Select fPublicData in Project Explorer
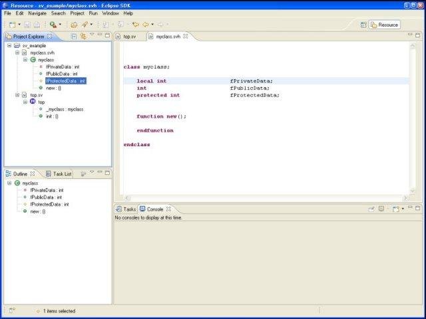Screen dimensions: 426x319 point(61,74)
